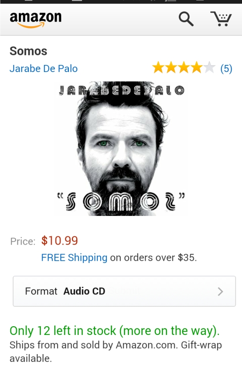Tap the Only 12 left in stock message
Image resolution: width=242 pixels, height=365 pixels.
(115, 331)
